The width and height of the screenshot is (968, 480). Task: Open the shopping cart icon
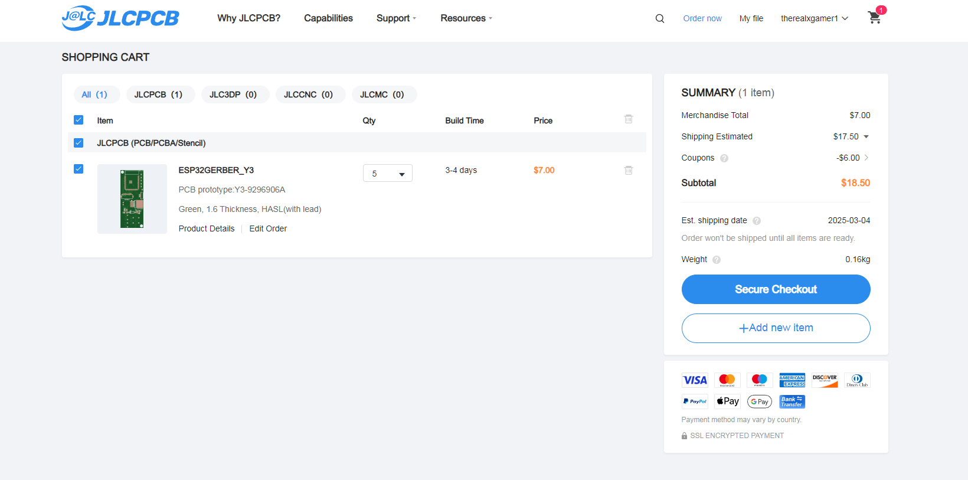[x=875, y=18]
